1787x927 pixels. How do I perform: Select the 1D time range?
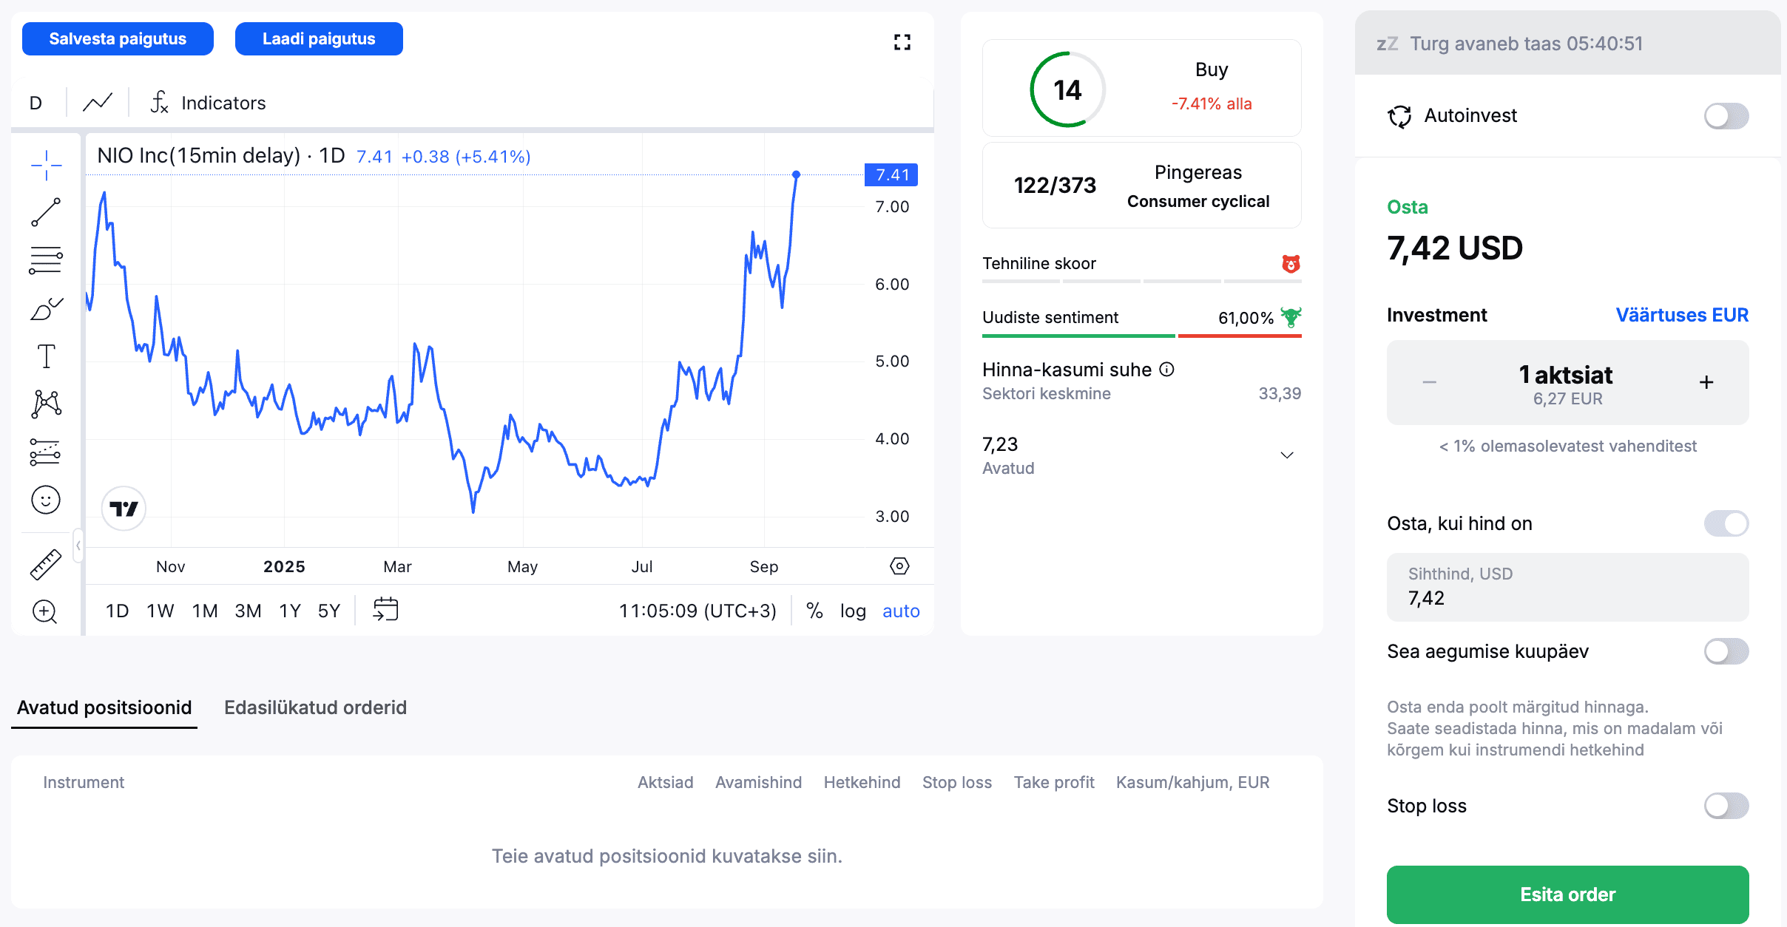point(117,611)
